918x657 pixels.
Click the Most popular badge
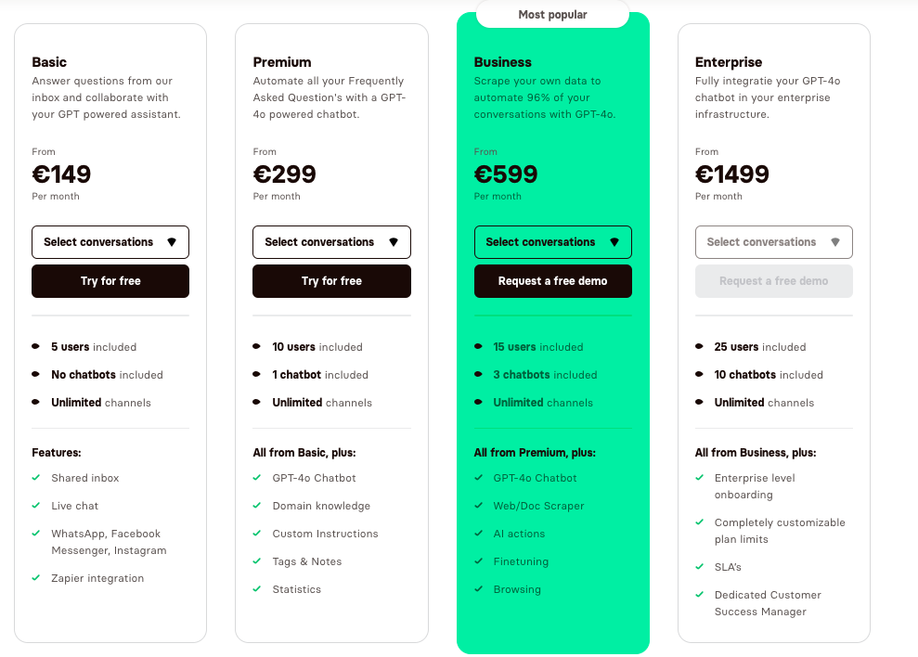(552, 15)
